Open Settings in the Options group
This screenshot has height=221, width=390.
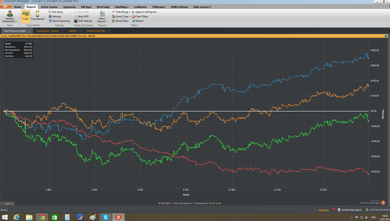55,16
